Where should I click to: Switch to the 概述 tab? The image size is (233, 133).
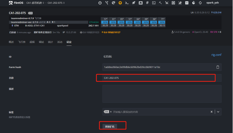(11, 42)
